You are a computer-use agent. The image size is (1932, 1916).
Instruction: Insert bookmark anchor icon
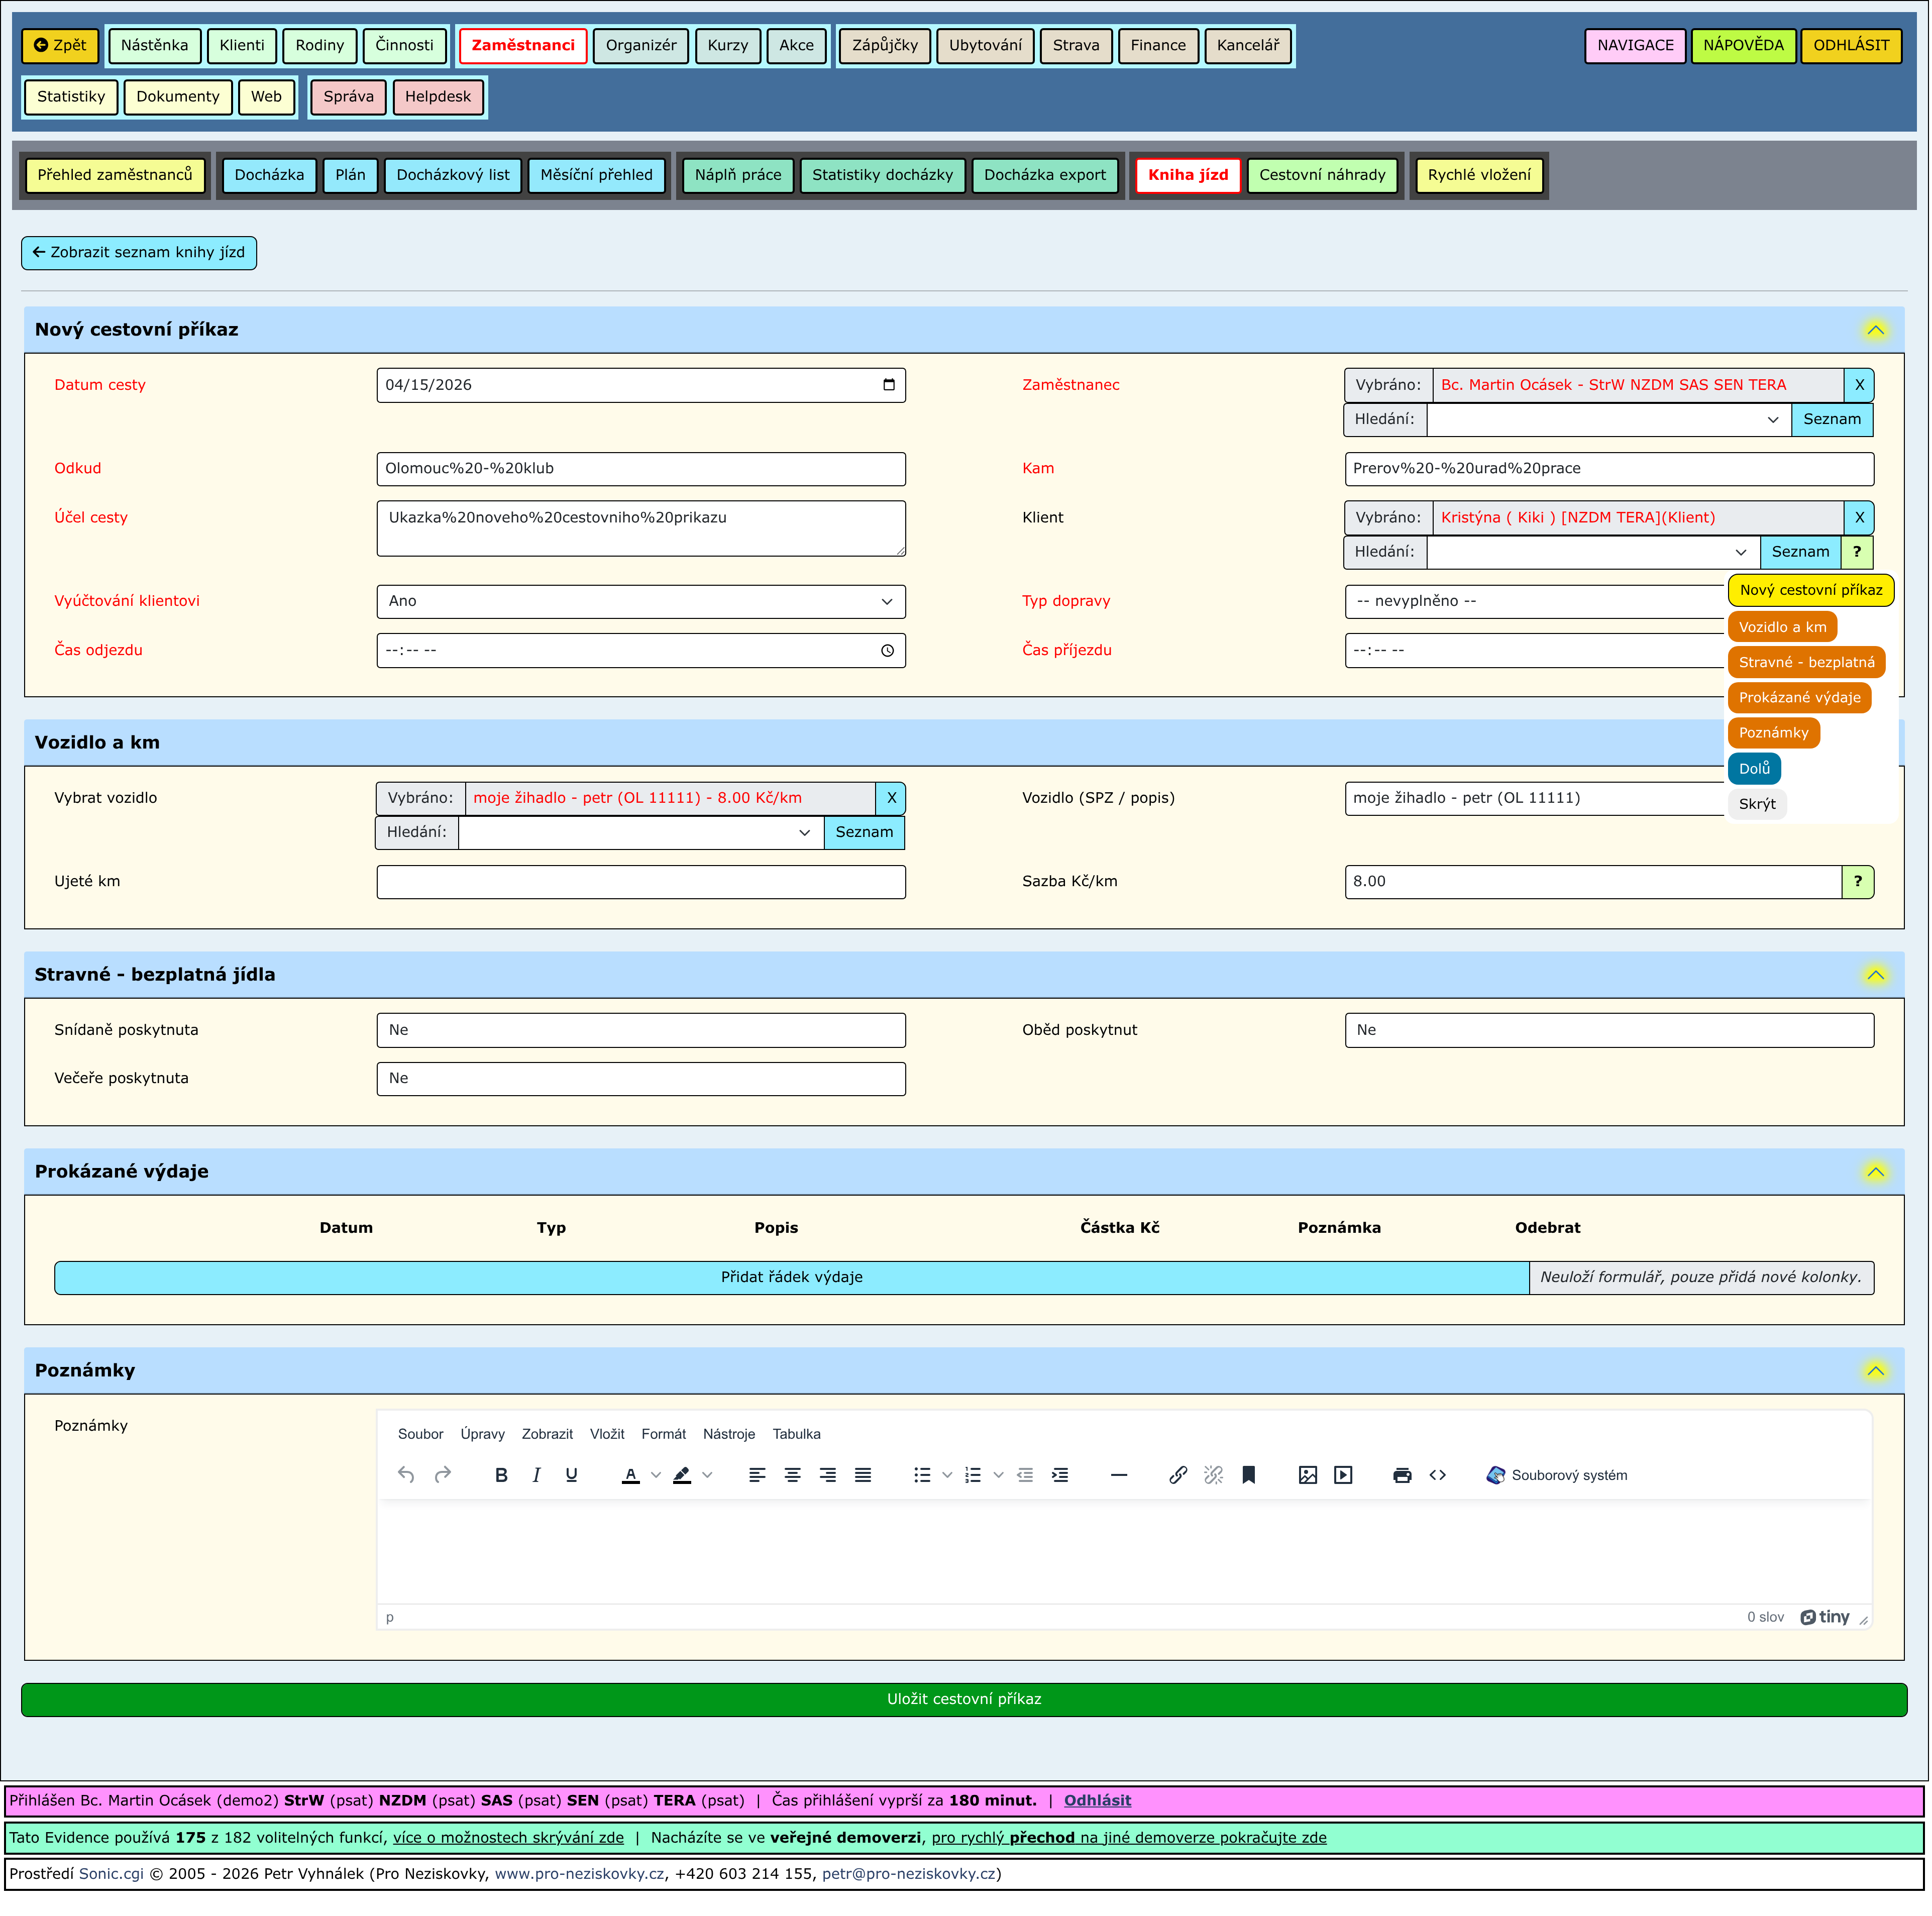tap(1249, 1476)
